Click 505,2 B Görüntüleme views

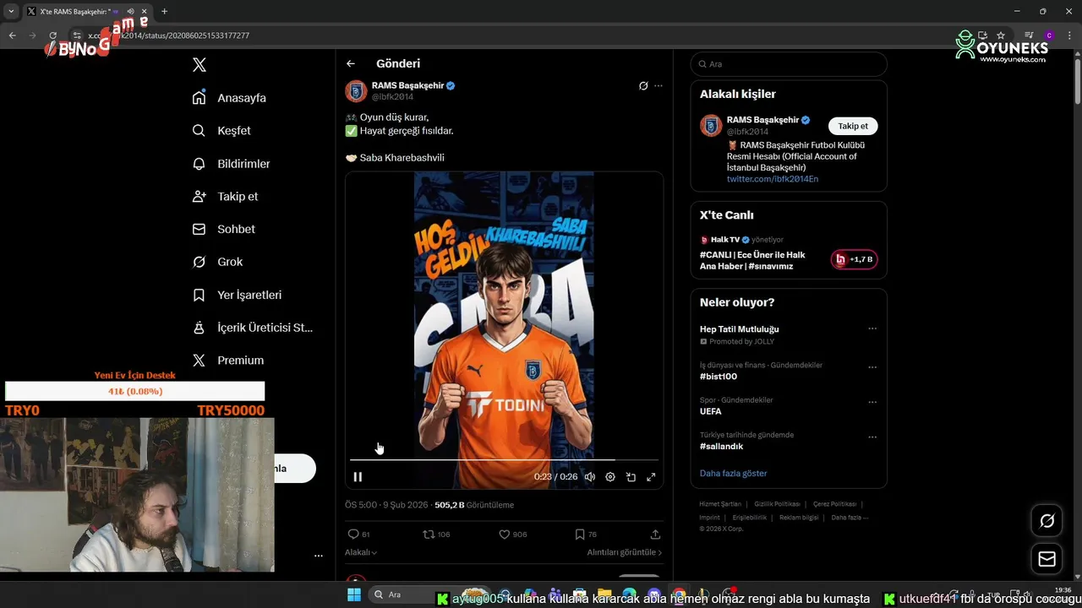474,505
